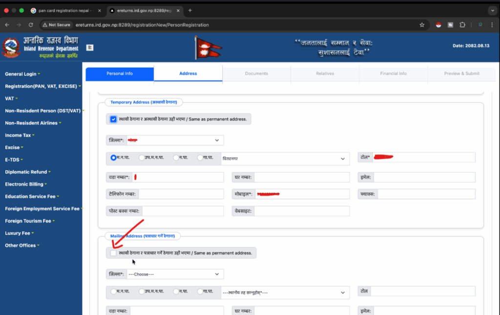The width and height of the screenshot is (500, 315).
Task: Select उप.म.न.पा. radio in Temporary Address
Action: 142,158
